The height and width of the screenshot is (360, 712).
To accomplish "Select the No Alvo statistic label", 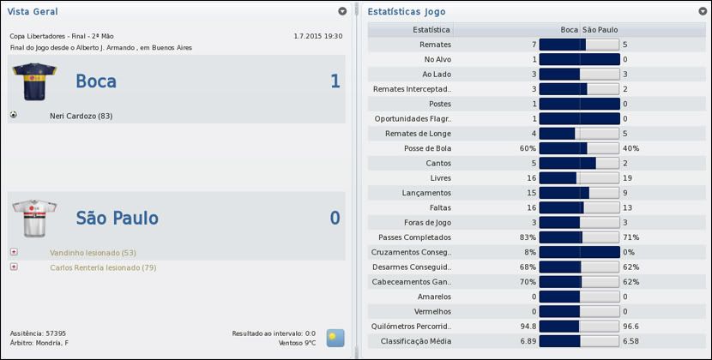I will [x=437, y=59].
